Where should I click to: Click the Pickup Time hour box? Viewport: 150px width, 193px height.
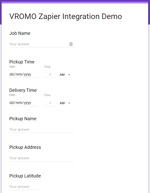pos(46,74)
